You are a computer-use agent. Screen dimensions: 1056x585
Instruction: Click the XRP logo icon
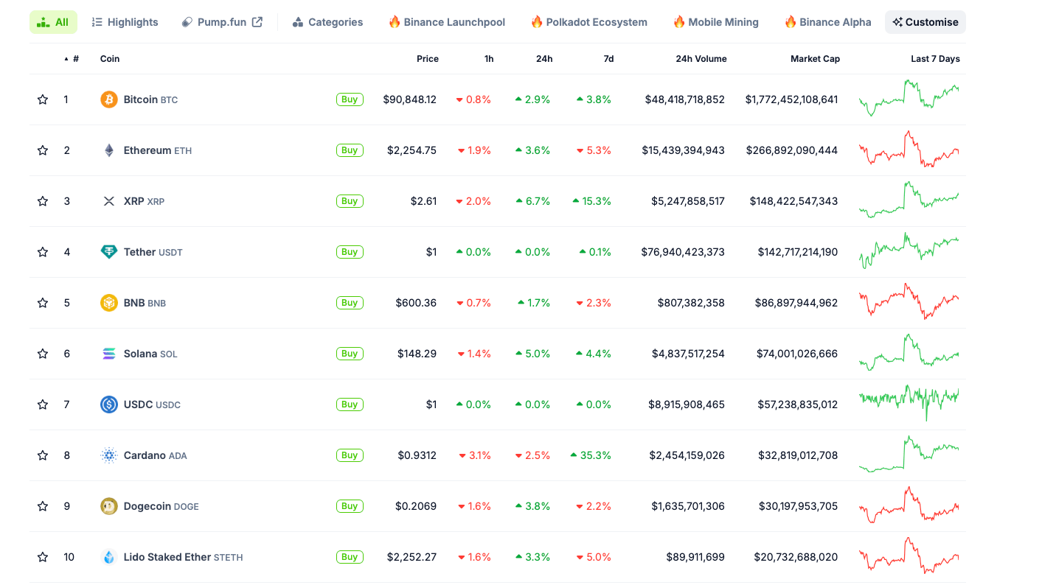click(x=108, y=200)
